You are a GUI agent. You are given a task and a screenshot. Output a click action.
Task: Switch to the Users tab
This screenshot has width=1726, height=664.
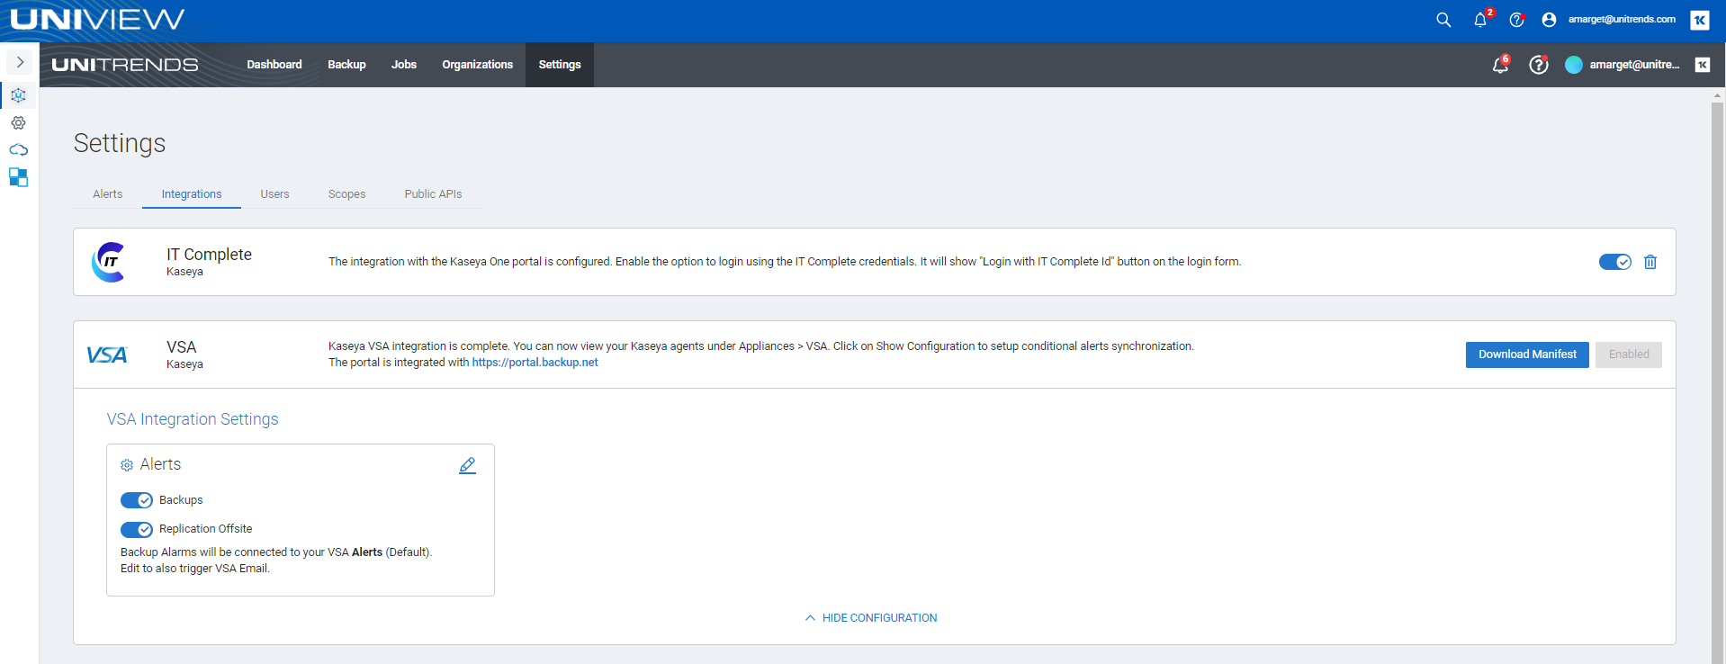pyautogui.click(x=274, y=194)
